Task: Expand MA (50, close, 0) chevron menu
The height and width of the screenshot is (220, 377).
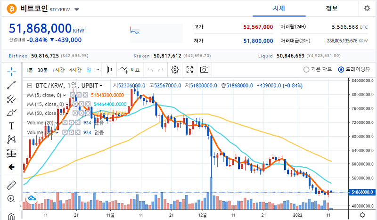Action: point(67,113)
